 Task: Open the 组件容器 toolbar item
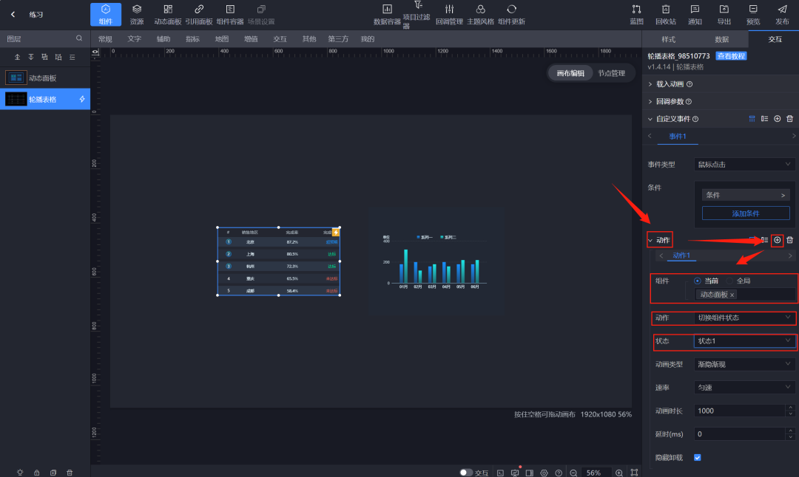230,14
